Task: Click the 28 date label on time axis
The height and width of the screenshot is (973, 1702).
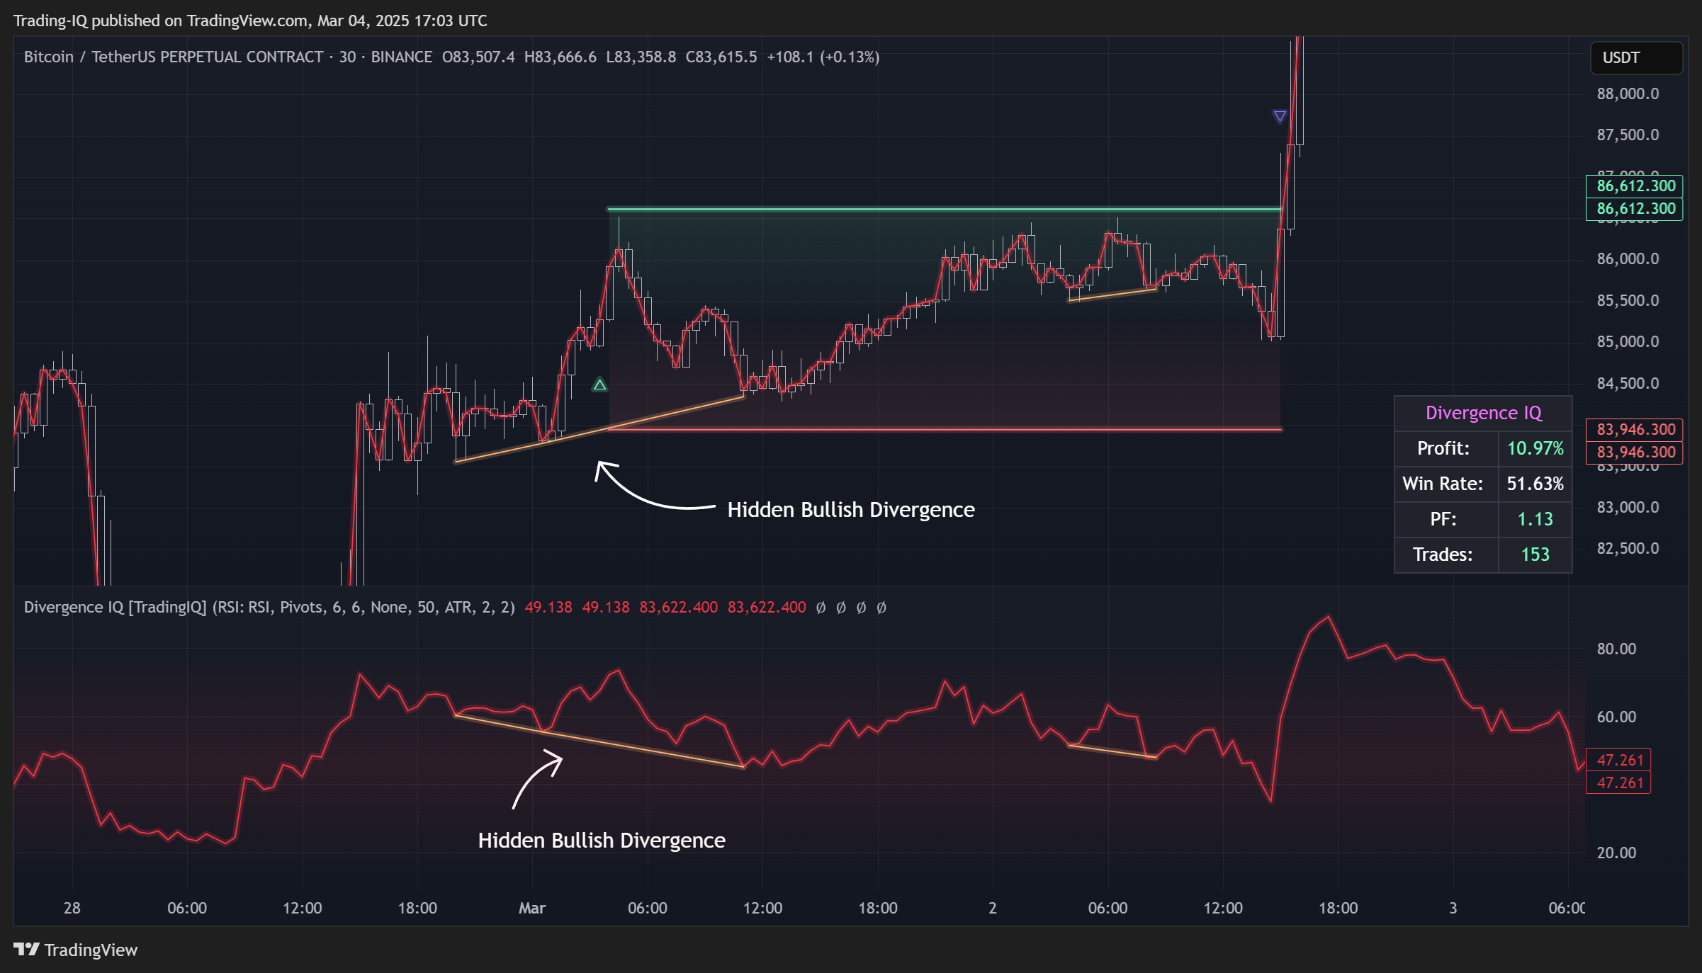Action: coord(72,908)
